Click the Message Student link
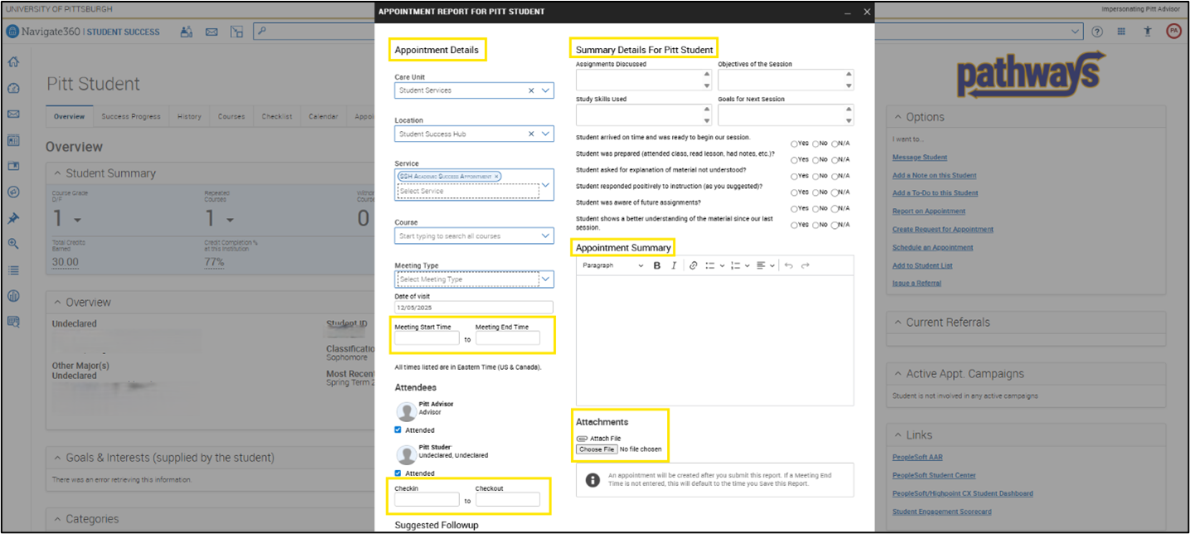This screenshot has height=534, width=1190. [x=920, y=158]
